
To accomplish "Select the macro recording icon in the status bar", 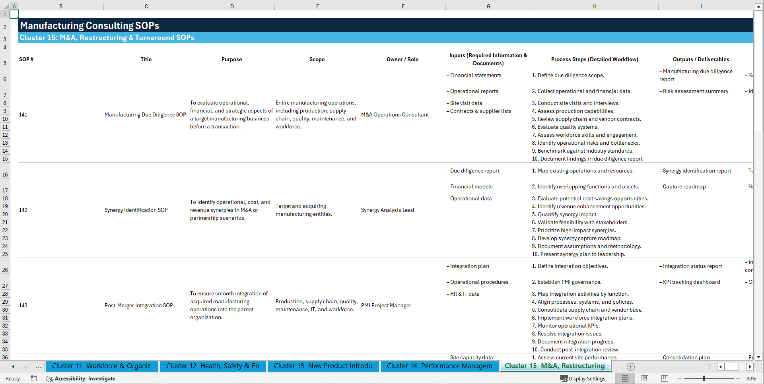I will point(34,378).
